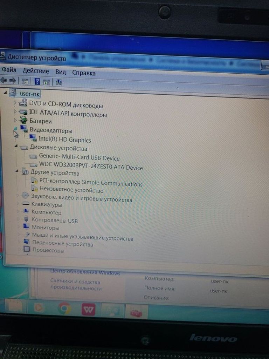
Task: Click the blue Help question-mark toolbar icon
Action: (x=37, y=81)
